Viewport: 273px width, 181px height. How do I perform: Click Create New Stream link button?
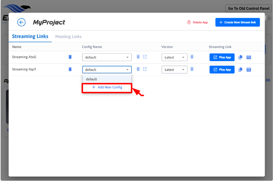click(x=237, y=22)
